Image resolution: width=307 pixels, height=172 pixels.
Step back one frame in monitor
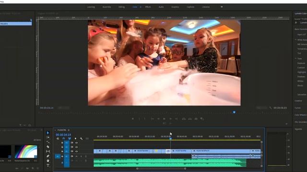158,119
